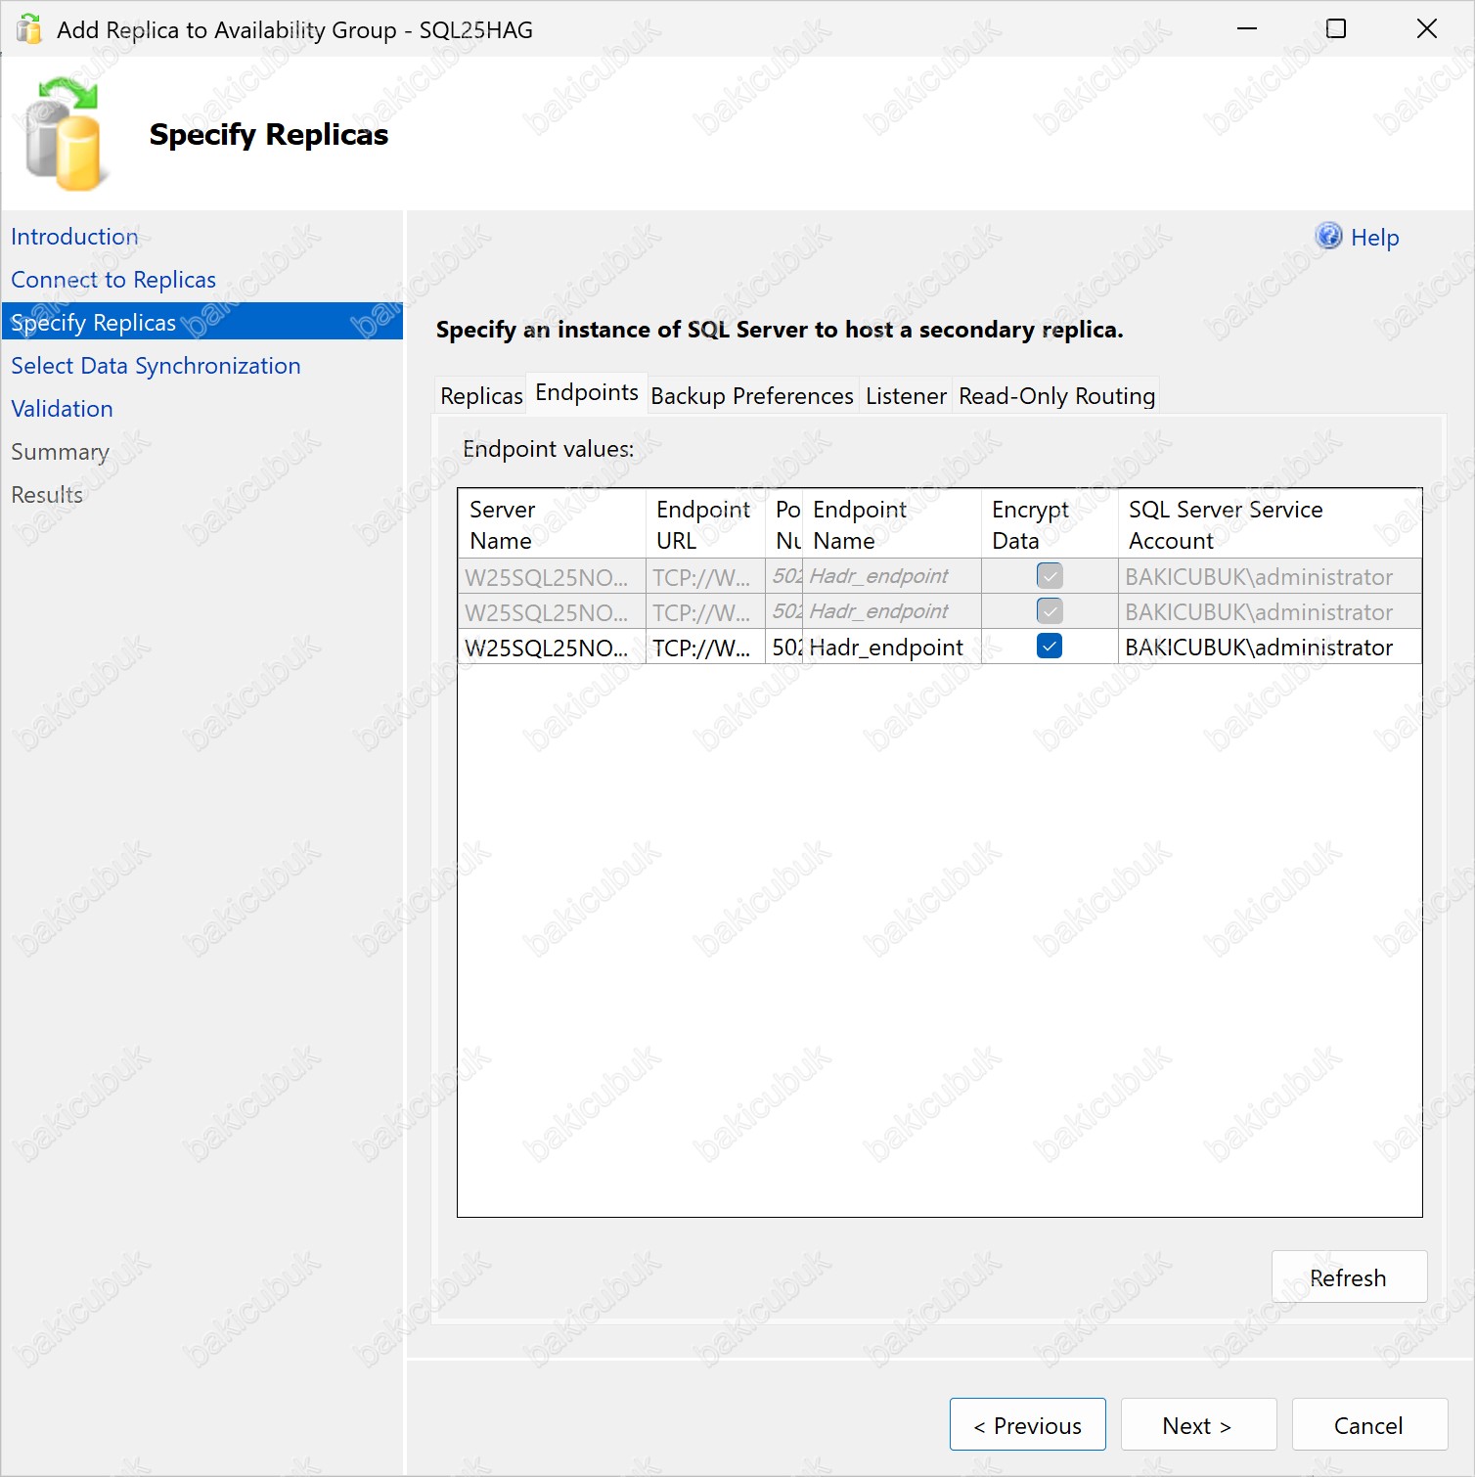This screenshot has width=1475, height=1477.
Task: Select the Listener tab
Action: tap(905, 396)
